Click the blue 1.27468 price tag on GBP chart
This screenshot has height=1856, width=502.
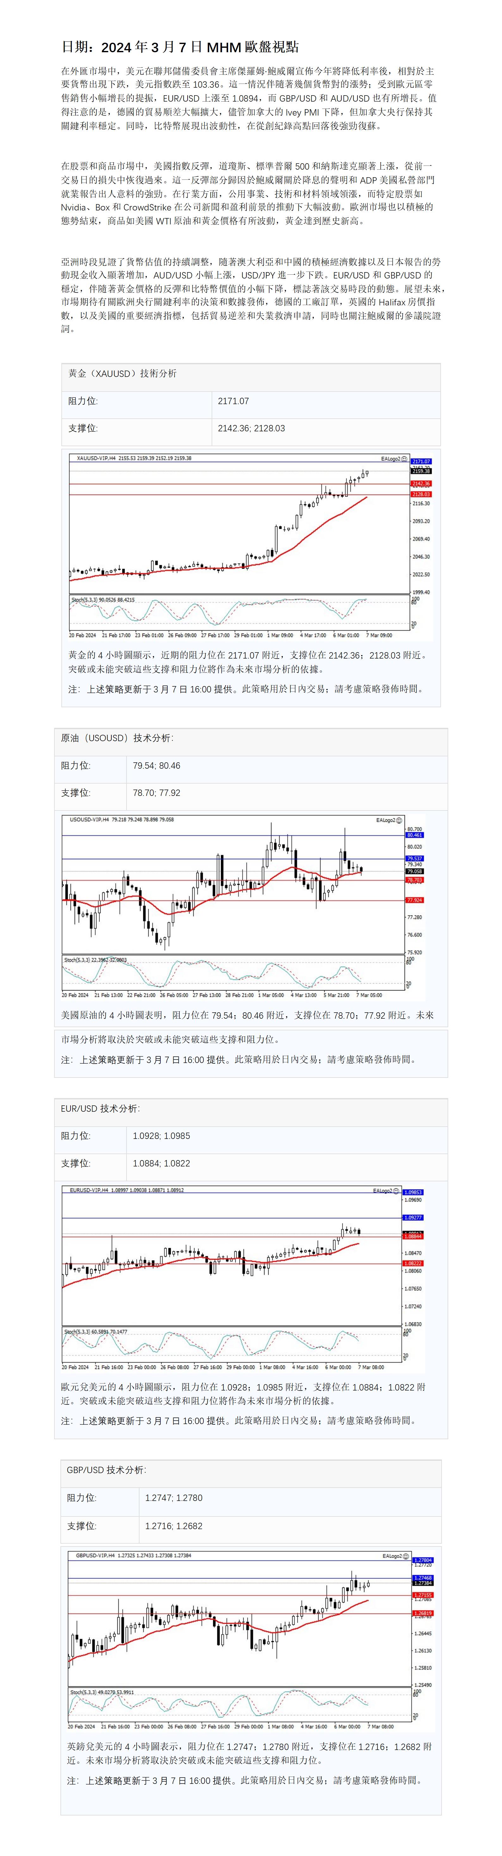423,1578
